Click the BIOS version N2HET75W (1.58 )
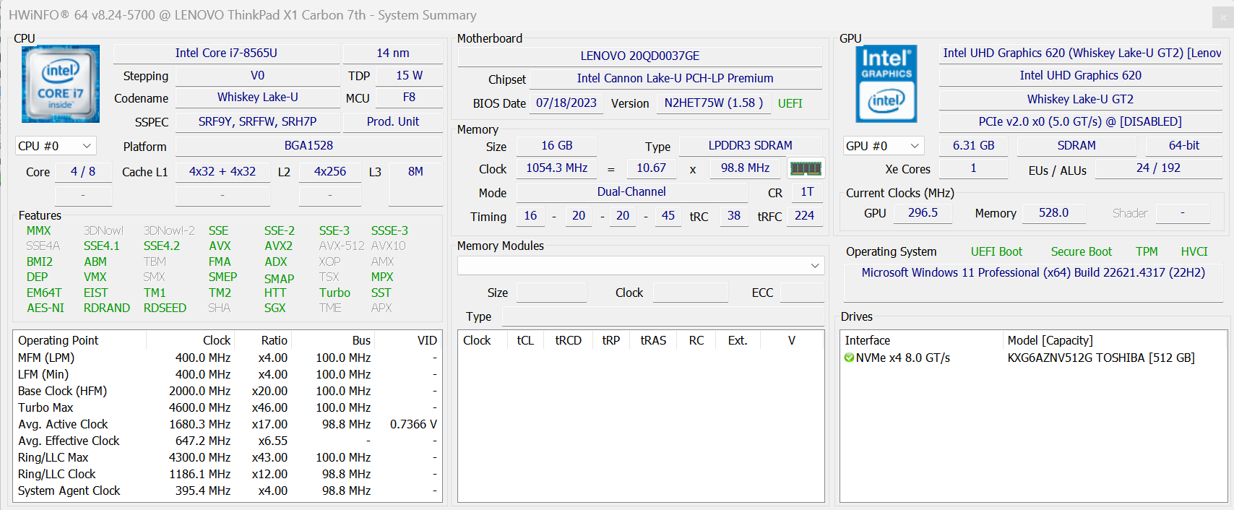This screenshot has width=1234, height=510. (714, 103)
